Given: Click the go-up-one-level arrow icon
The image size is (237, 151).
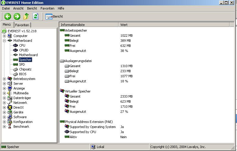Looking at the screenshot, I should click(26, 16).
